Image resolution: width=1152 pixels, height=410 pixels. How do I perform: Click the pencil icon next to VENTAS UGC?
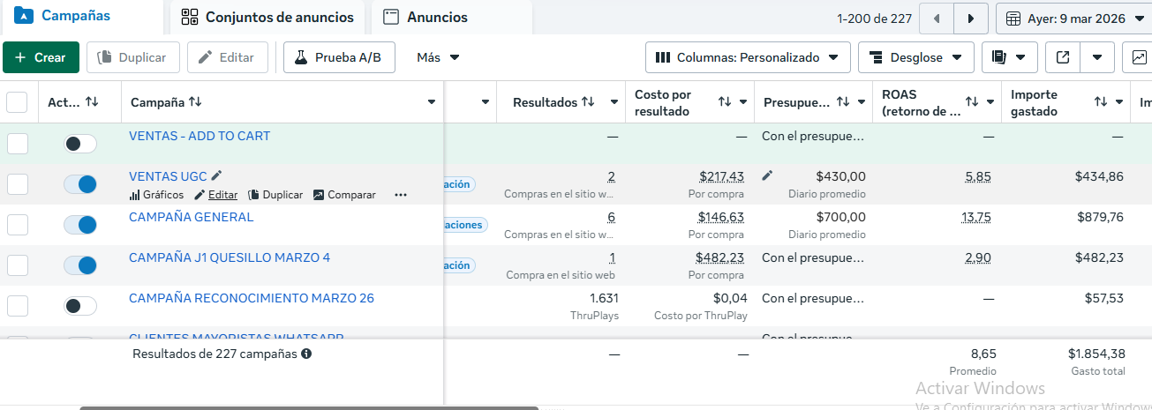pyautogui.click(x=217, y=176)
